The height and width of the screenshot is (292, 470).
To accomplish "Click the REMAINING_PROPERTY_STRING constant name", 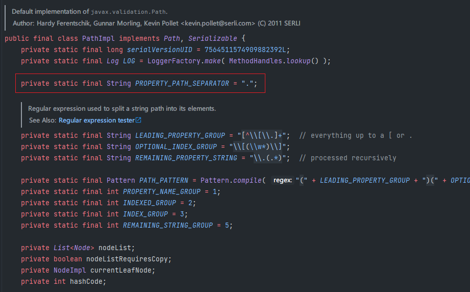I will (186, 158).
